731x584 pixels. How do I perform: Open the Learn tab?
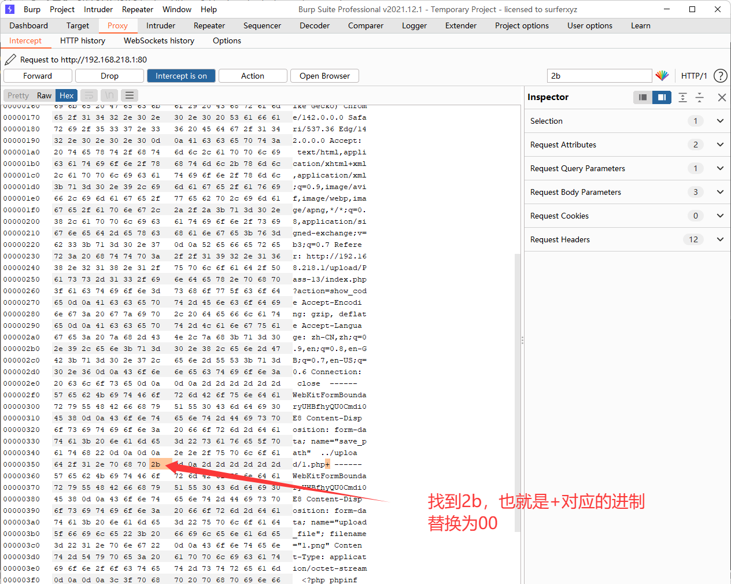click(x=641, y=25)
